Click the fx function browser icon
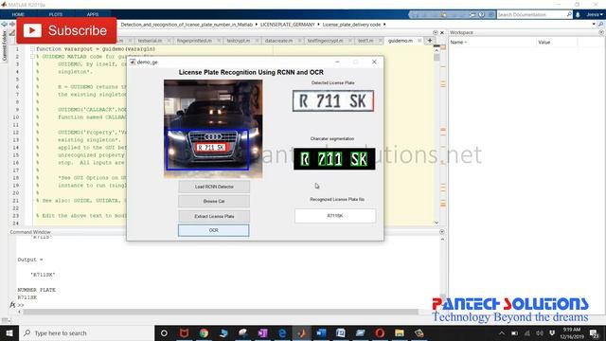Screen dimensions: 606x341 pos(12,305)
